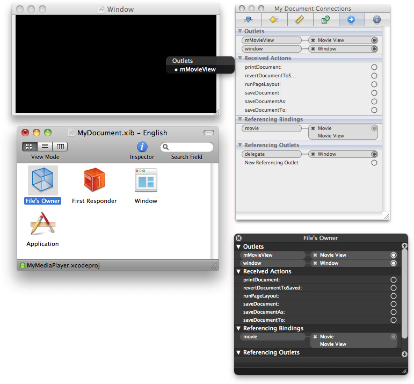Image resolution: width=414 pixels, height=384 pixels.
Task: Click saveDocumentAs: circle in File's Owner panel
Action: click(394, 312)
